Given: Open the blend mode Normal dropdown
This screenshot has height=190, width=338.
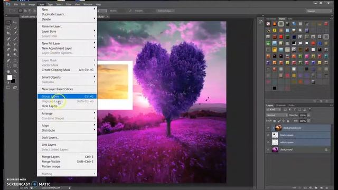Looking at the screenshot, I should point(277,115).
